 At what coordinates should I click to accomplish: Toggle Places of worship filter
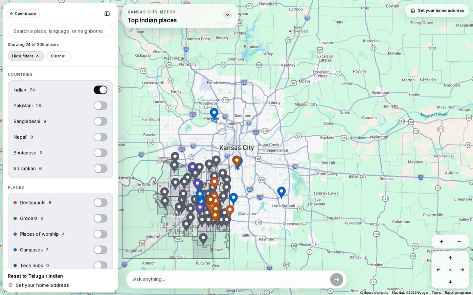pyautogui.click(x=101, y=234)
